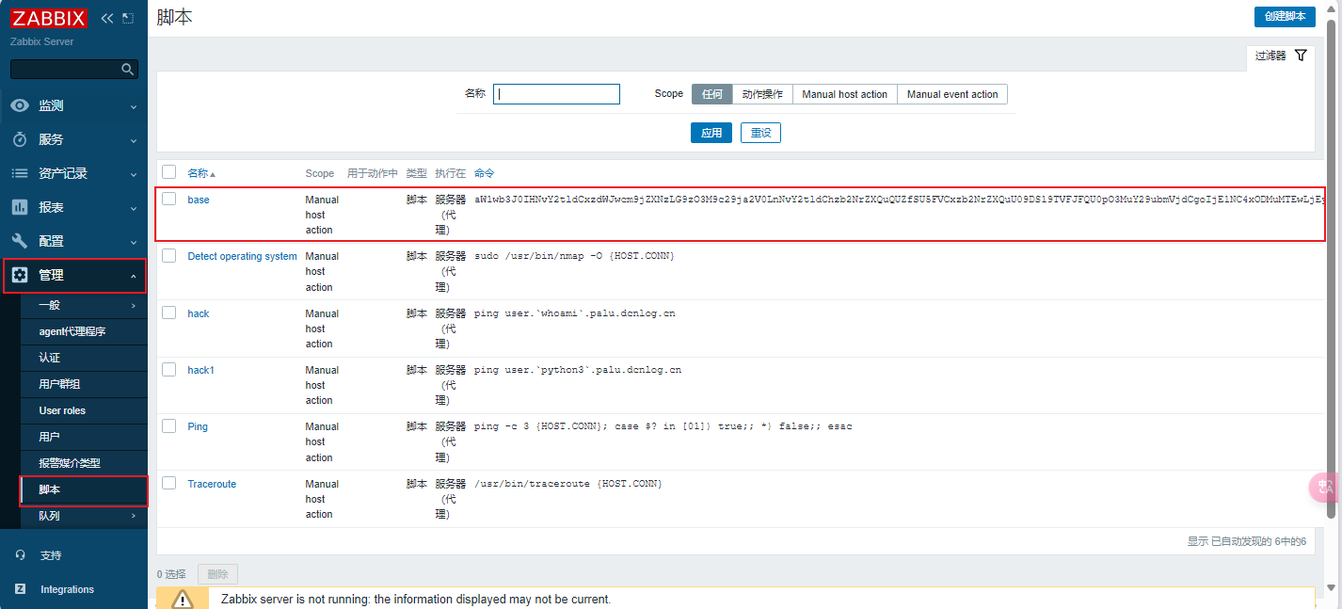Select 任何 scope option
The image size is (1342, 609).
coord(712,94)
